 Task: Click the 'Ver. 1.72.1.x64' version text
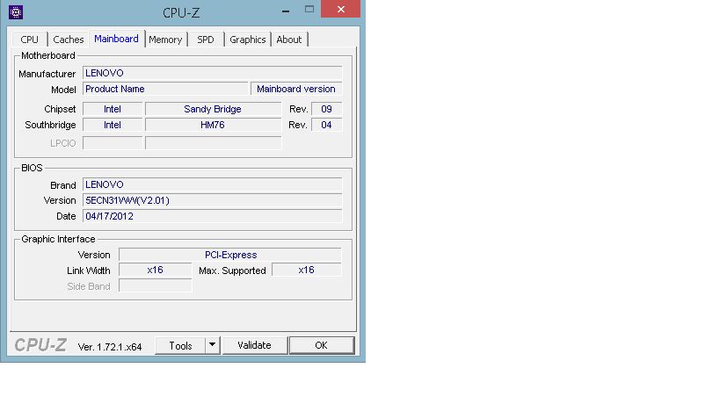tap(110, 347)
